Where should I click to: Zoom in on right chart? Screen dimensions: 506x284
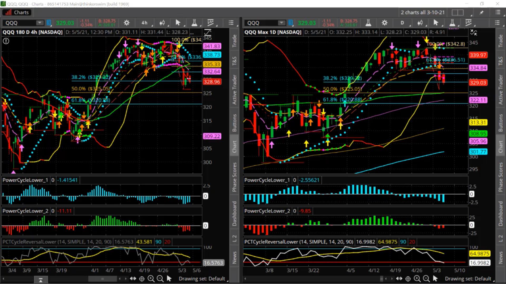coord(417,279)
